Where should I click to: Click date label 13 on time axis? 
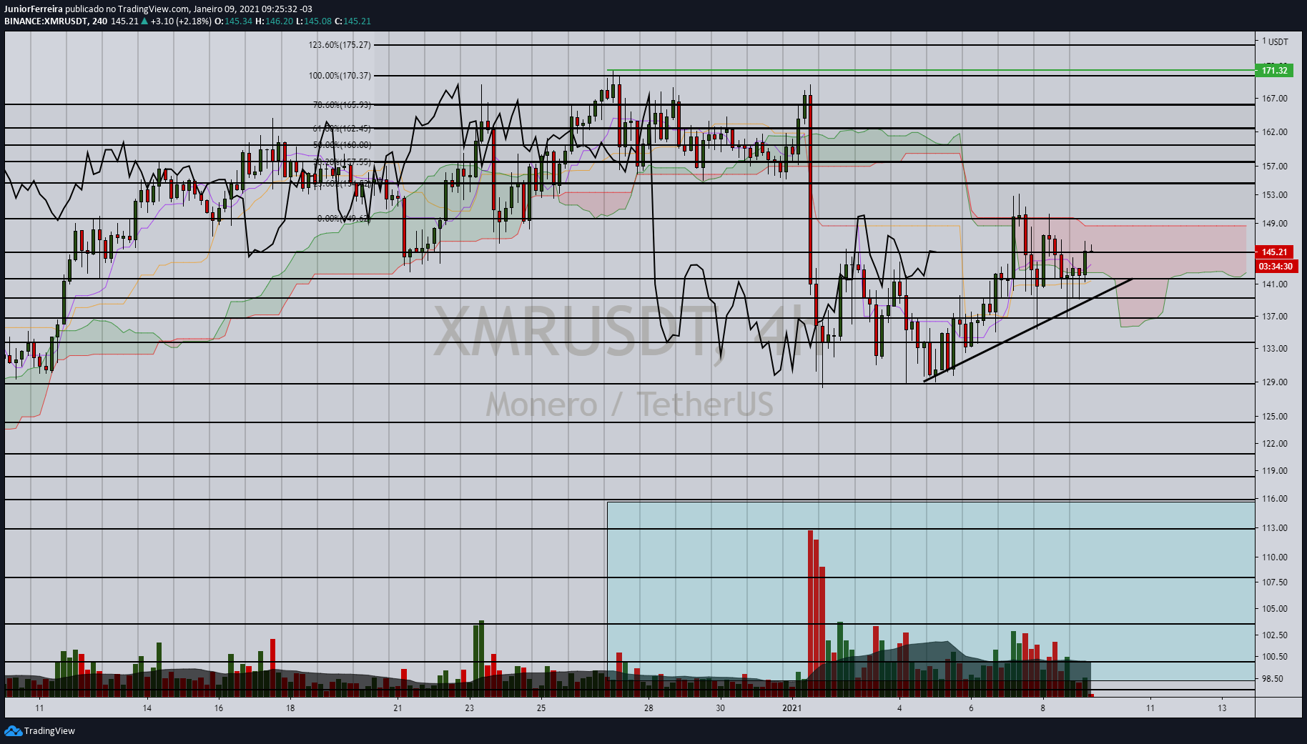(x=1222, y=708)
